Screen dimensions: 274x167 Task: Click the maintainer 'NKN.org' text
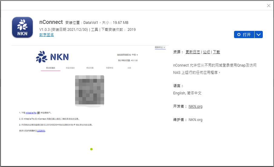click(x=195, y=120)
